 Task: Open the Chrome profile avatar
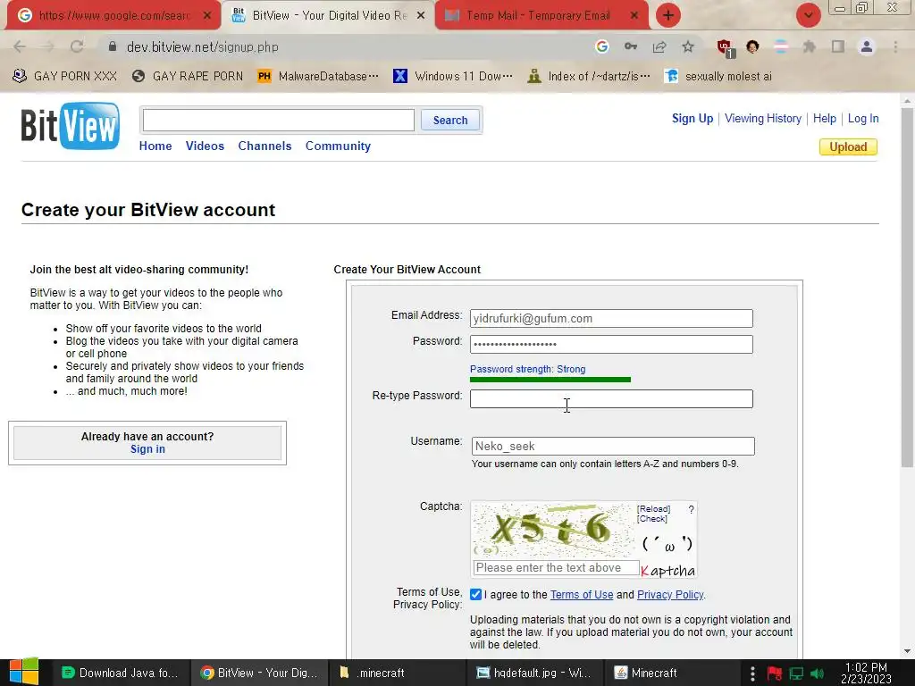click(867, 46)
